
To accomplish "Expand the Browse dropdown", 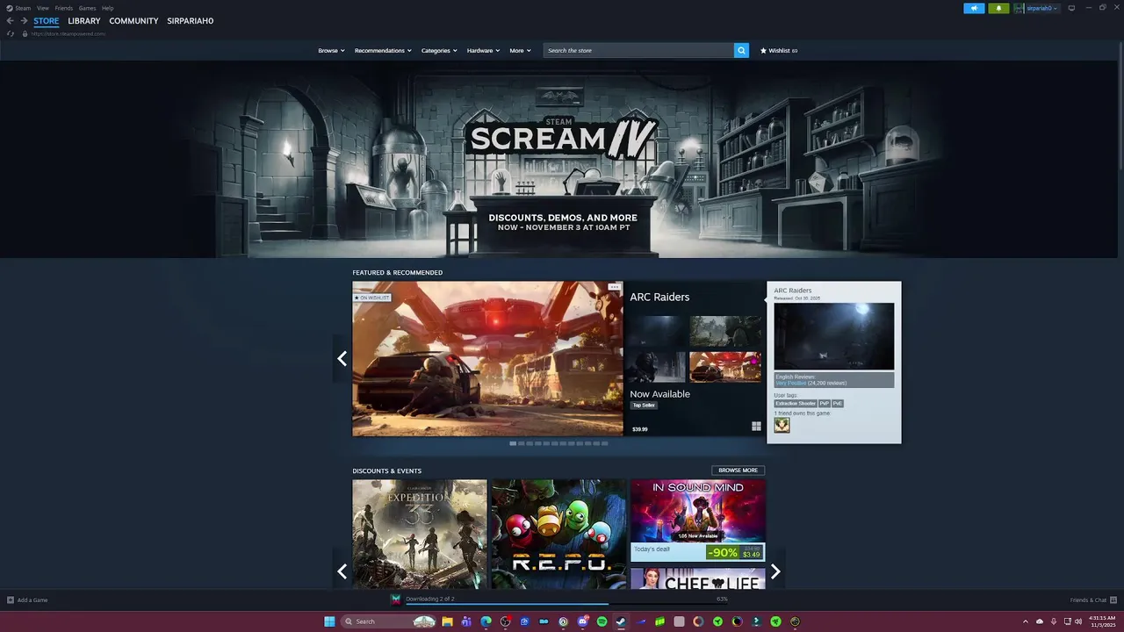I will 331,50.
